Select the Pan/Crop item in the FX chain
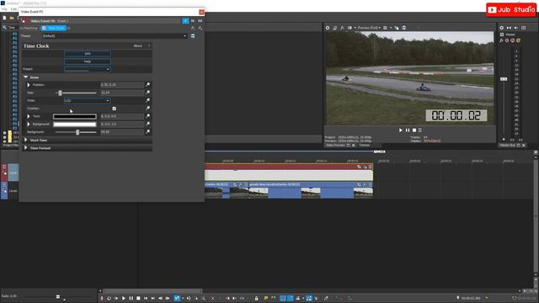This screenshot has height=303, width=539. pyautogui.click(x=30, y=28)
